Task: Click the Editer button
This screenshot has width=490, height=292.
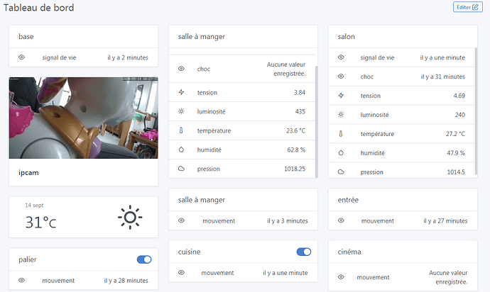Action: [467, 7]
